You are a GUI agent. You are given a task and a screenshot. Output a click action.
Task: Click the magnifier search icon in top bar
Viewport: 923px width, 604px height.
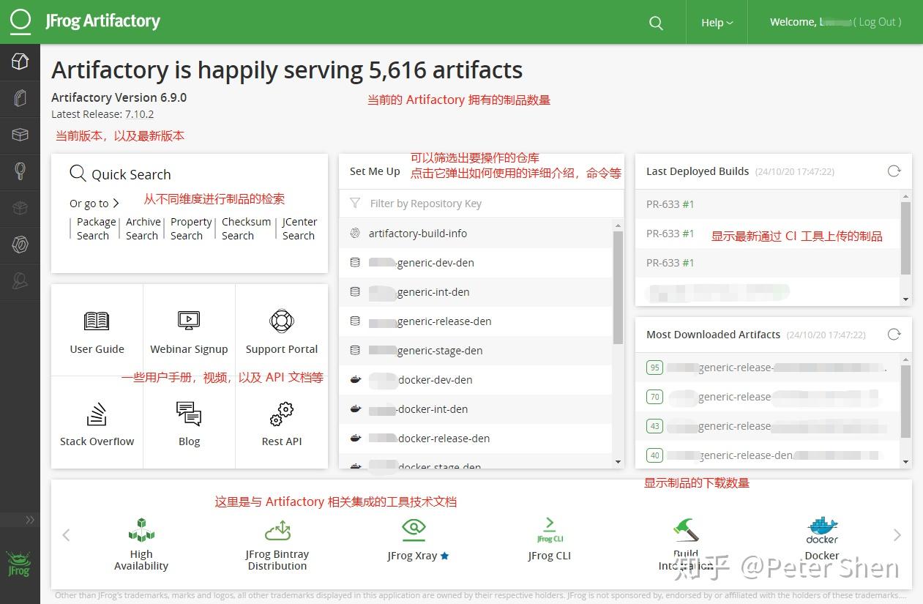655,22
